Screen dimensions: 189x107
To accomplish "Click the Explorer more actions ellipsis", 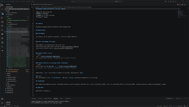I will click(x=28, y=5).
